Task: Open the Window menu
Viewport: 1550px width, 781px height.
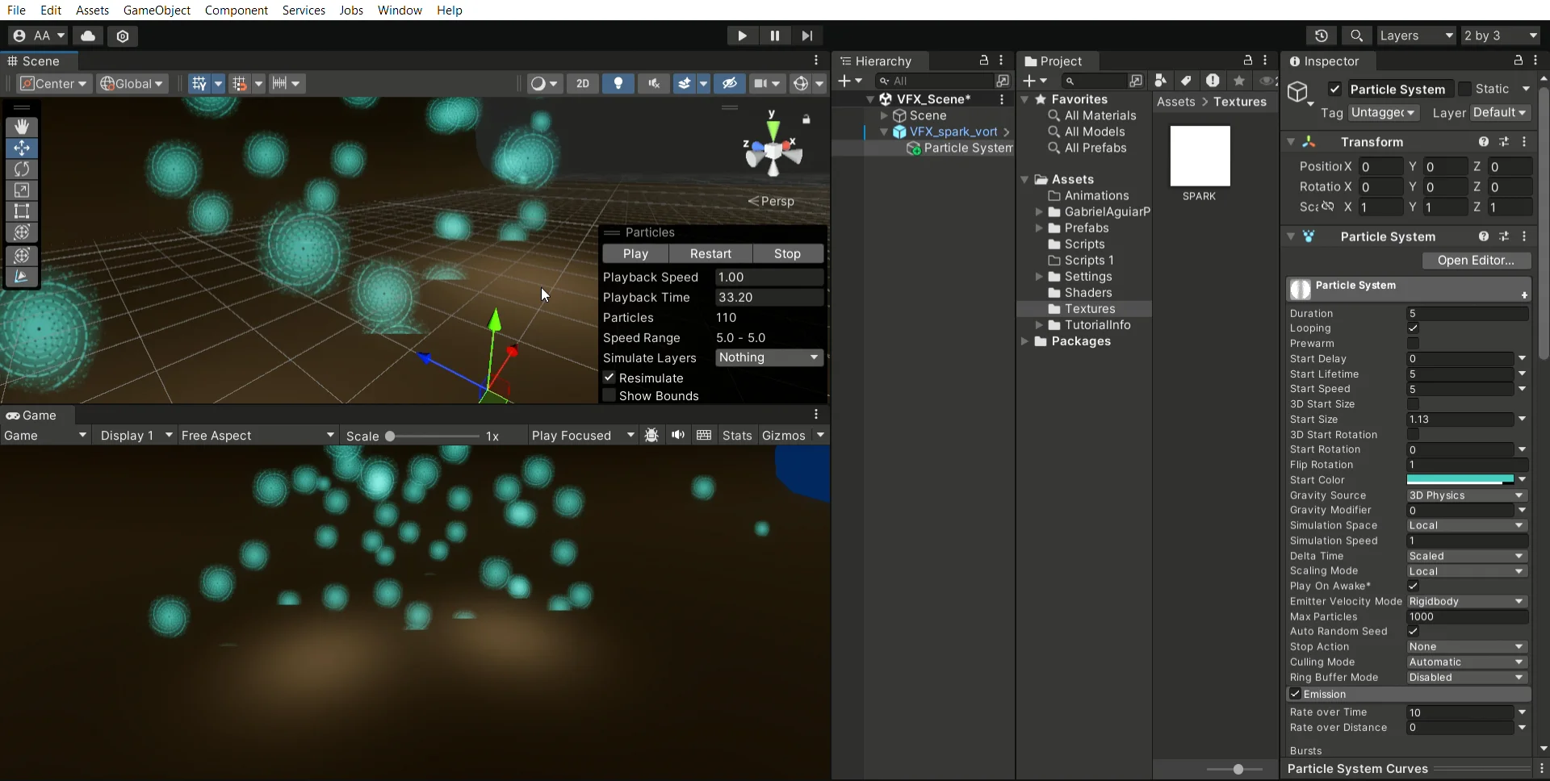Action: pos(400,10)
